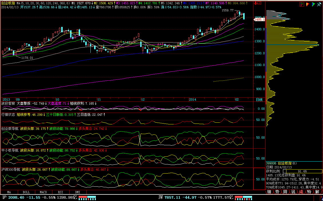Click the red-yellow triangle chip icon
323x201 pixels.
click(307, 4)
